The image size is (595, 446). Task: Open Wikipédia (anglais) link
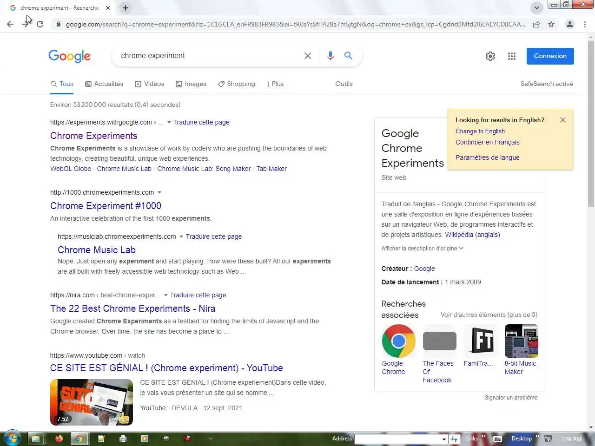tap(473, 235)
